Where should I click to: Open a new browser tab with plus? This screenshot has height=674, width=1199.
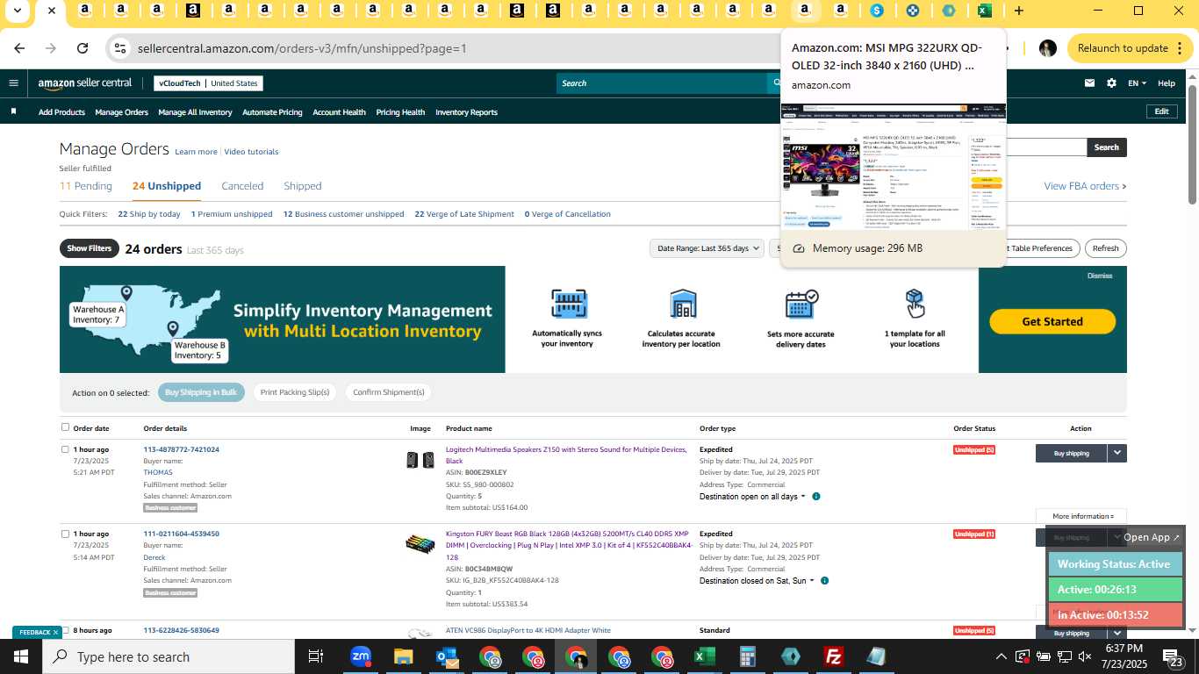pos(1018,11)
